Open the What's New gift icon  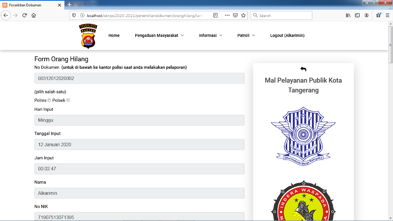(378, 15)
